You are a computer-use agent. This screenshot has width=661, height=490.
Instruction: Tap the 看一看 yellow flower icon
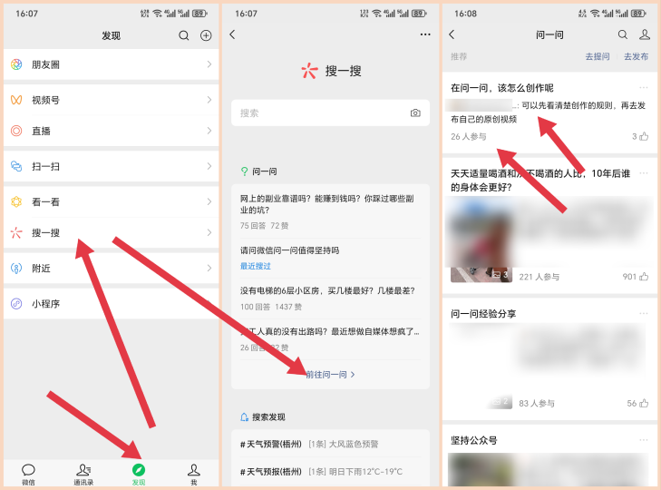(x=16, y=201)
